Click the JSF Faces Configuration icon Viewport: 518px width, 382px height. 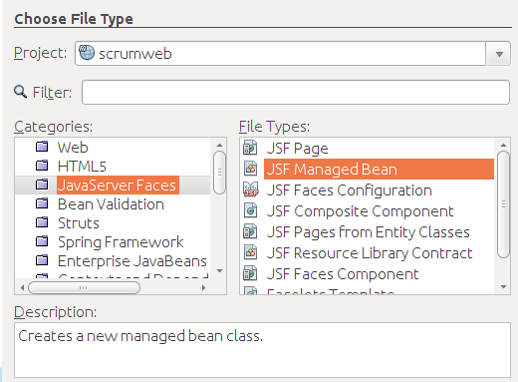point(251,190)
